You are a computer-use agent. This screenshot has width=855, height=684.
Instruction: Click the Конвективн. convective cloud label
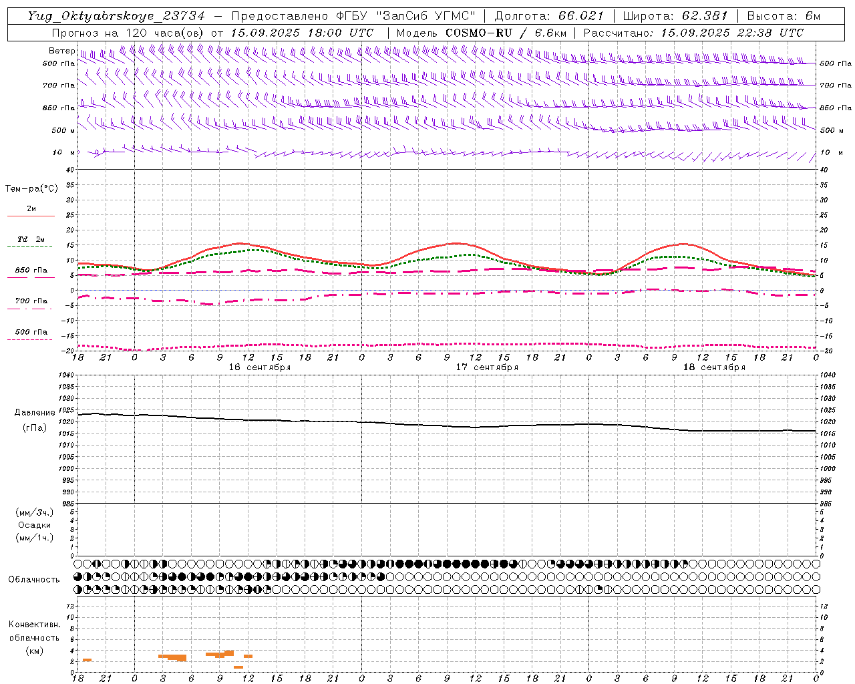[35, 625]
